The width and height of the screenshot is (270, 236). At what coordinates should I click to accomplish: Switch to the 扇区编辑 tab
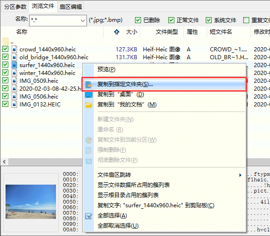pyautogui.click(x=71, y=7)
